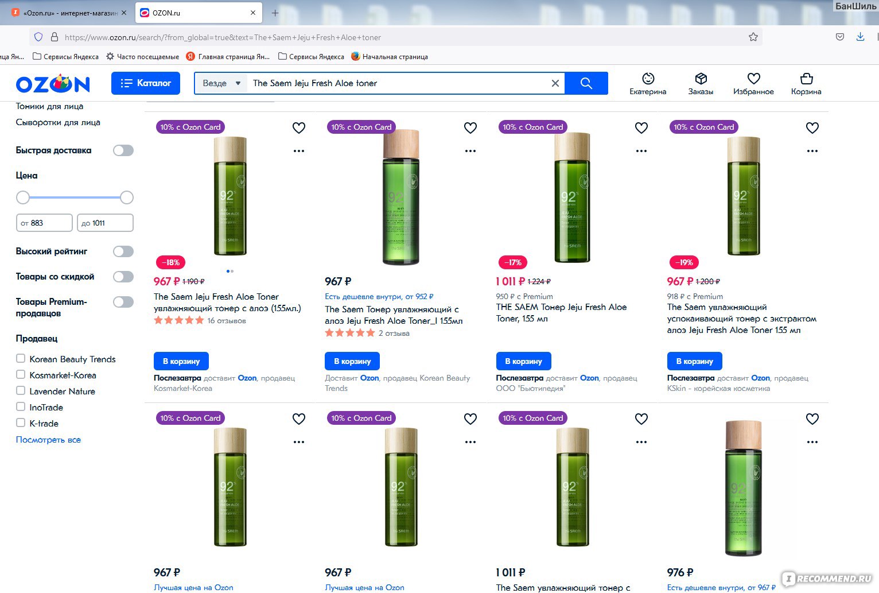The height and width of the screenshot is (593, 879).
Task: Add Kosmarket-Korea toner В корзину
Action: click(x=181, y=361)
